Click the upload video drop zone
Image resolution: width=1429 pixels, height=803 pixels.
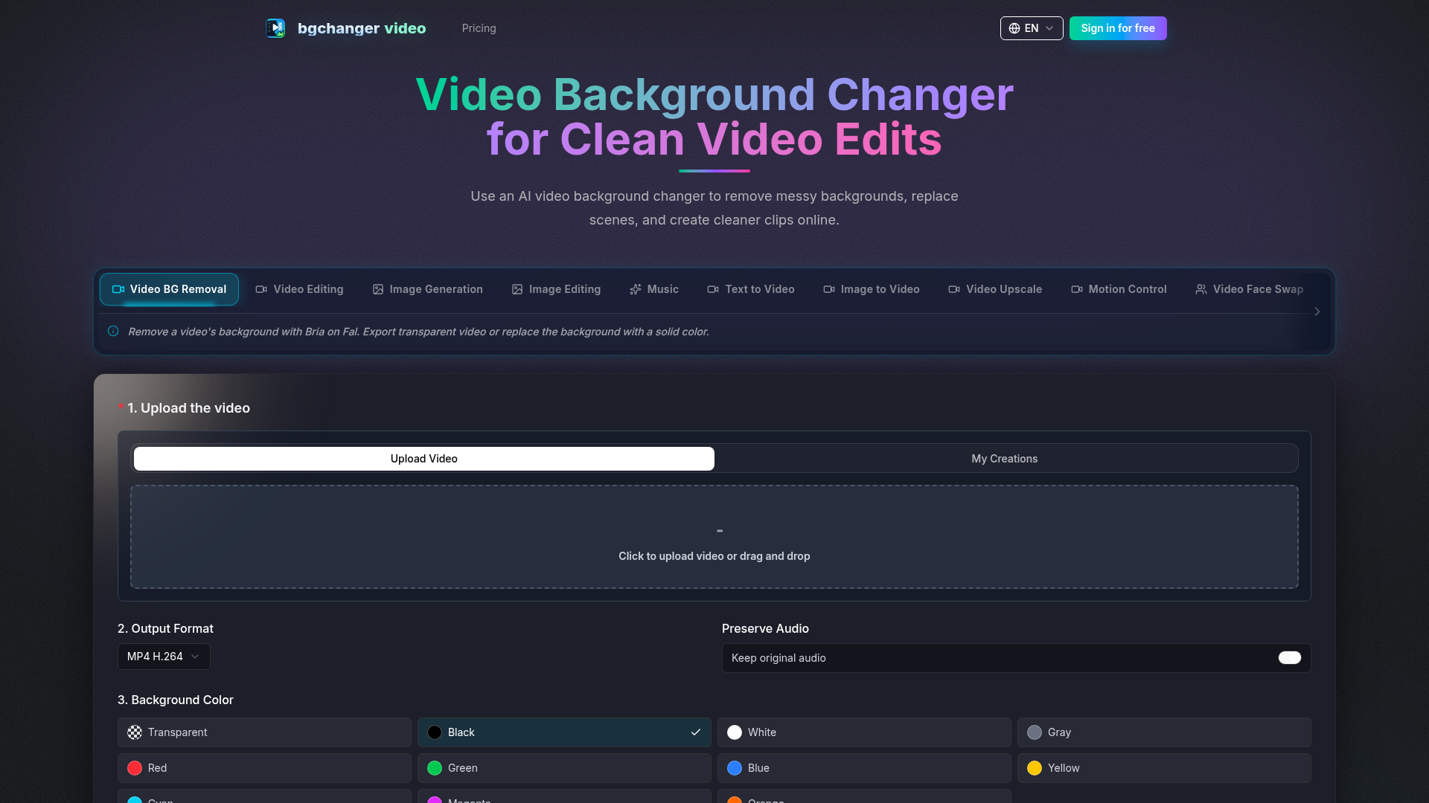(x=714, y=537)
